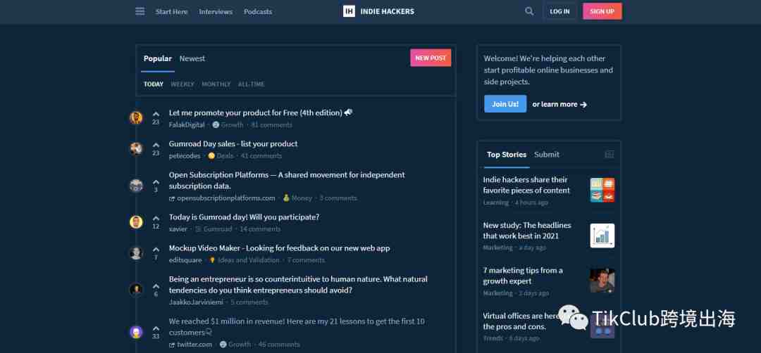Toggle Top Stories layout icon
761x353 pixels.
[609, 155]
